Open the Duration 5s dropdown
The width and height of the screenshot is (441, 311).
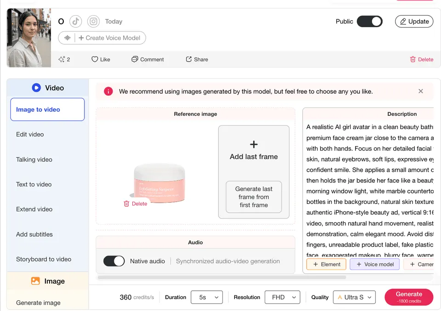pos(207,297)
